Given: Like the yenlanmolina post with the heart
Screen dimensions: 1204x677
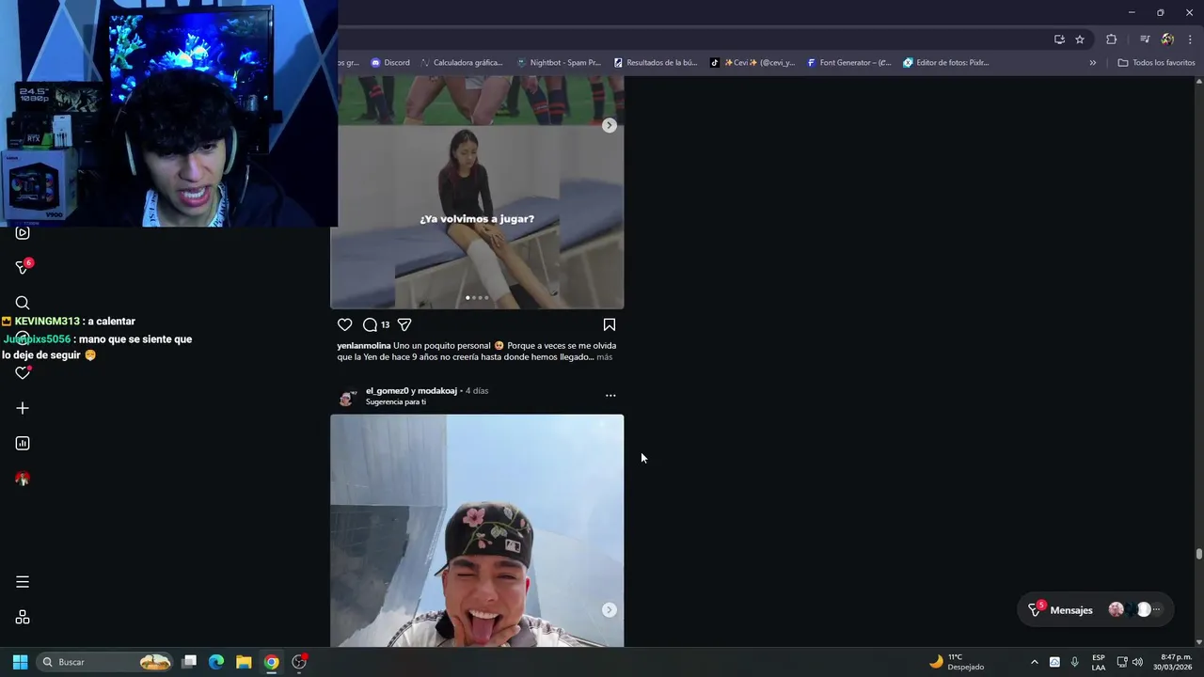Looking at the screenshot, I should pos(345,324).
